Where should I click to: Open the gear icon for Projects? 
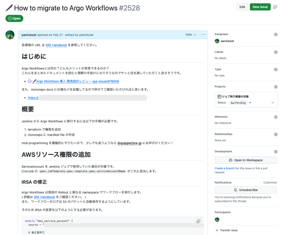276,87
